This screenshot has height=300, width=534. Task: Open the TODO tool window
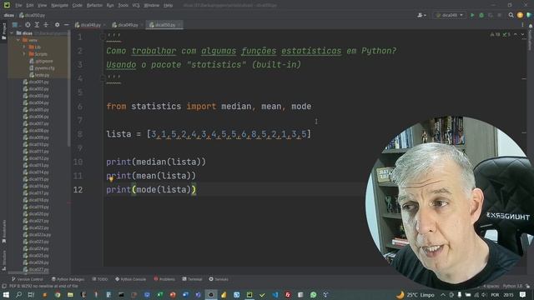pyautogui.click(x=100, y=279)
